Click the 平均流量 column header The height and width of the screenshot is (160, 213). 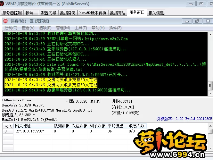[116, 126]
